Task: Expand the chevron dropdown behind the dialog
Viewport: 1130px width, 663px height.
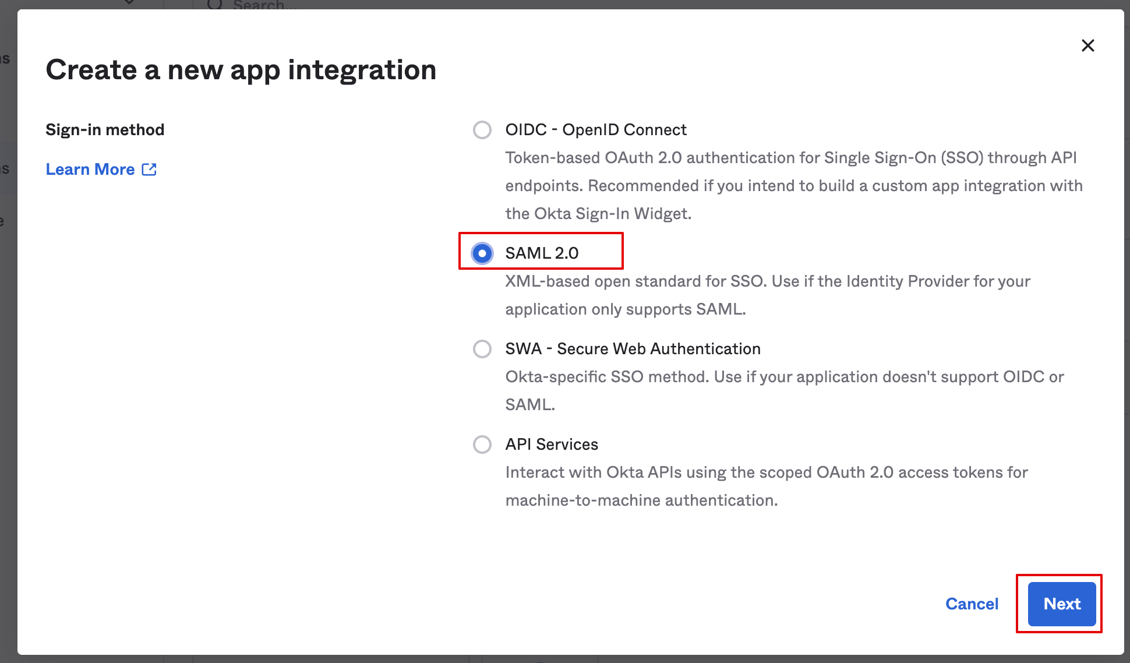Action: click(x=129, y=3)
